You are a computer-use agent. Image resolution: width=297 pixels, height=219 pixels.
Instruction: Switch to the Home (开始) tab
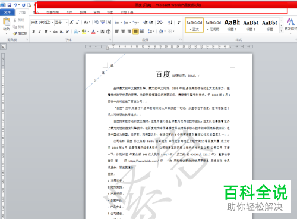(x=22, y=12)
